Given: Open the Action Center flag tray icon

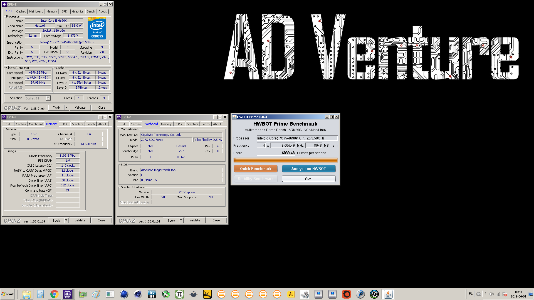Looking at the screenshot, I should 505,294.
